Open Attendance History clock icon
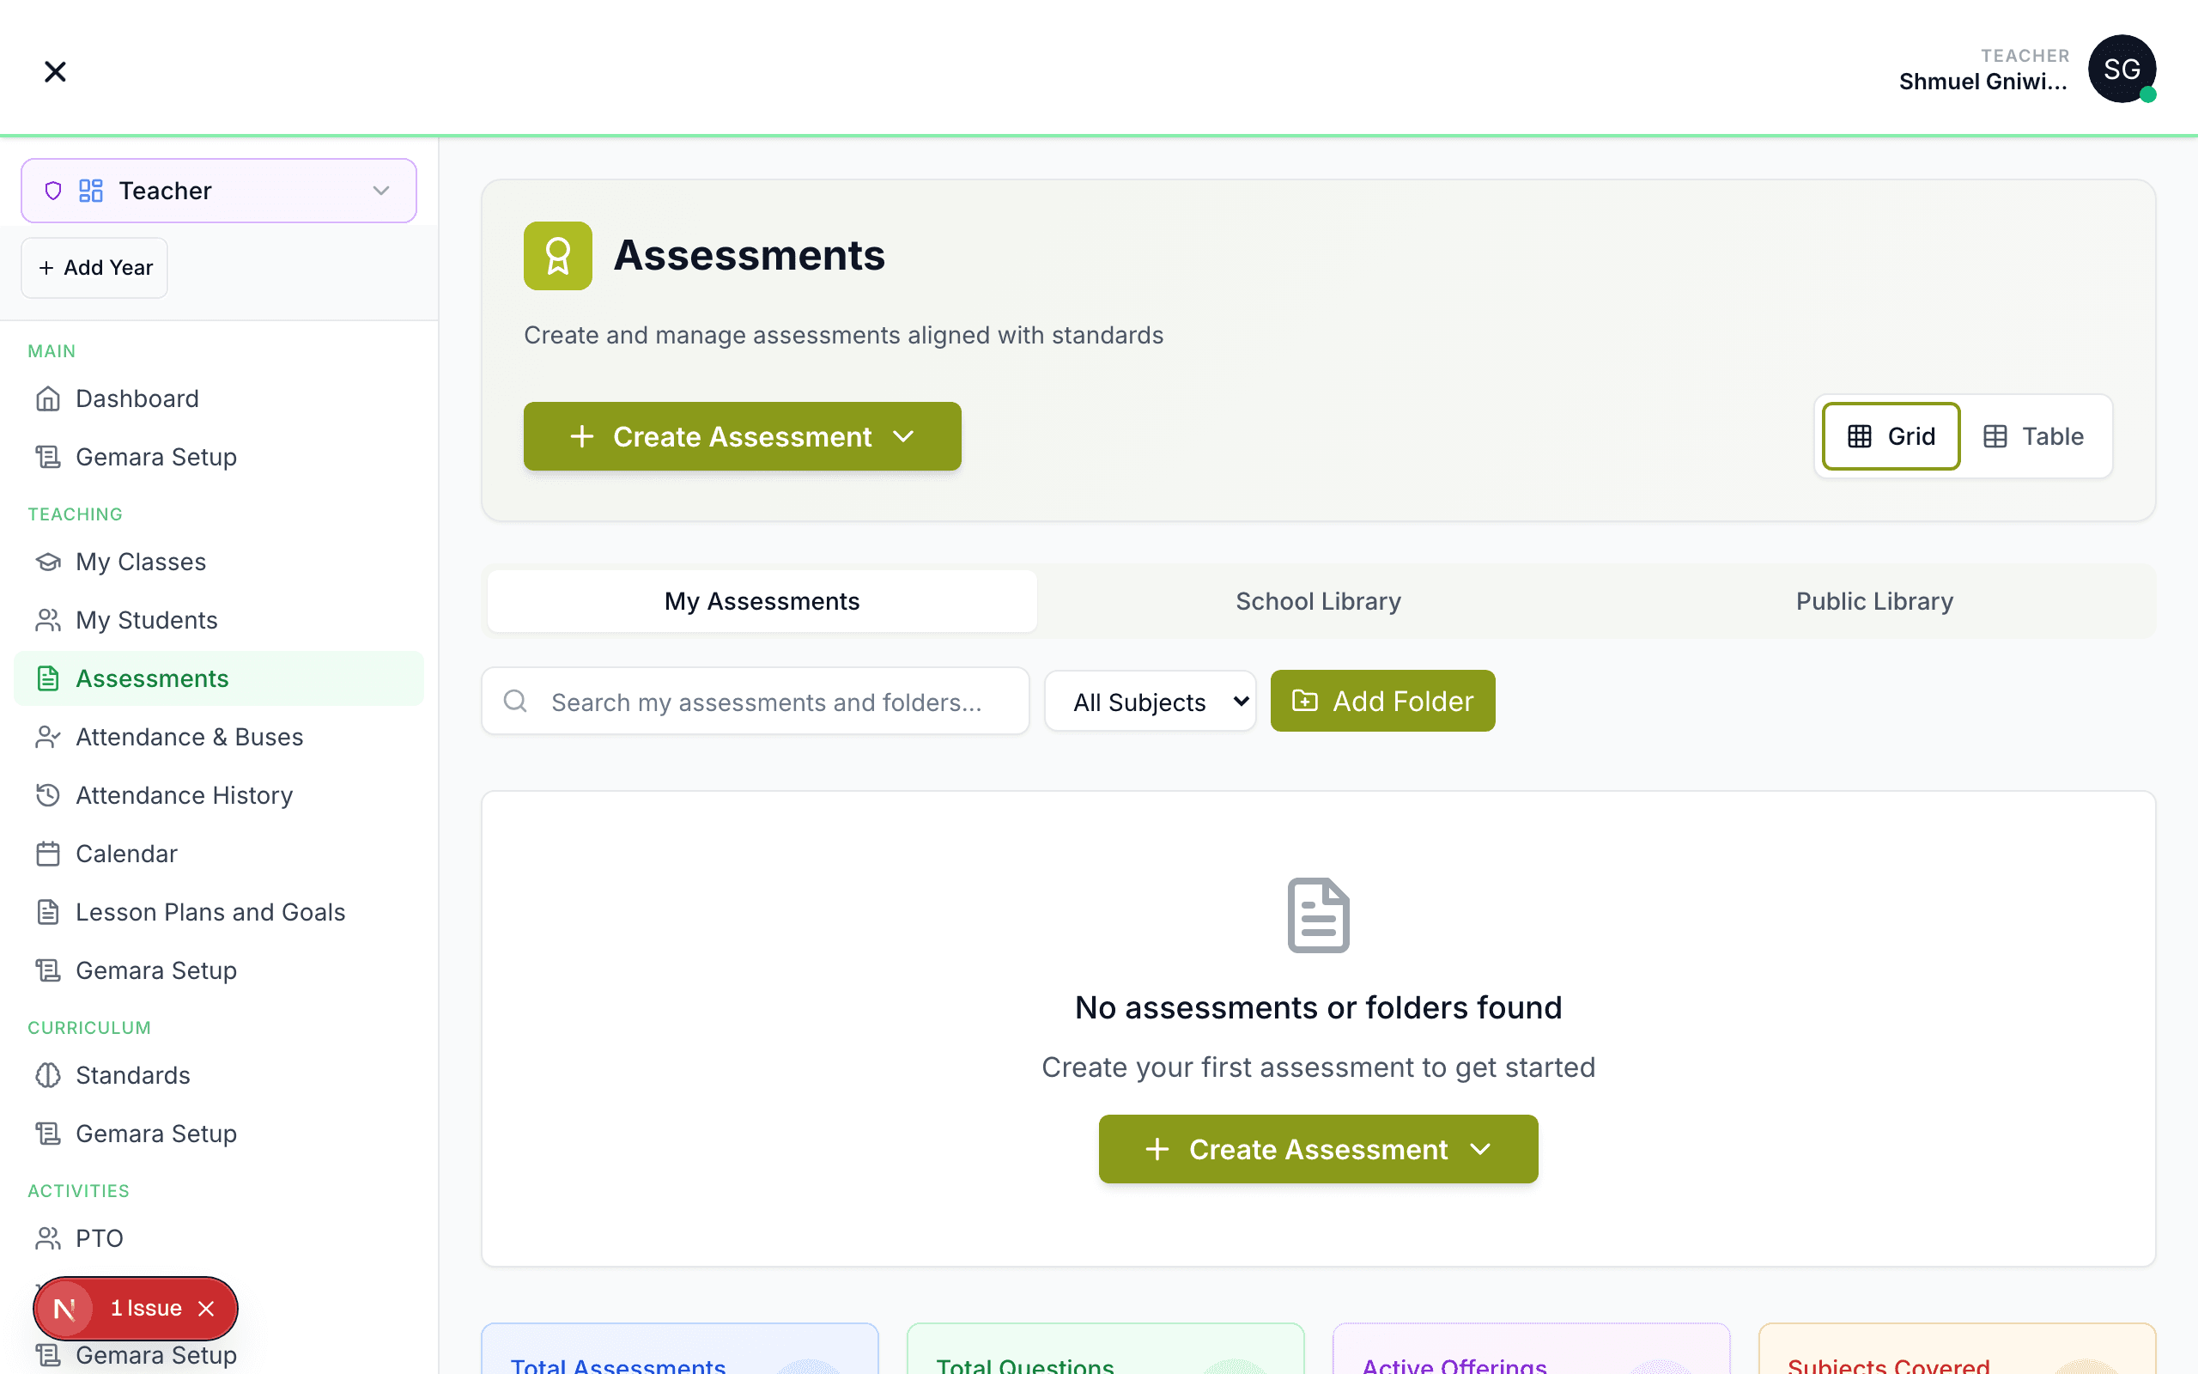 click(48, 795)
